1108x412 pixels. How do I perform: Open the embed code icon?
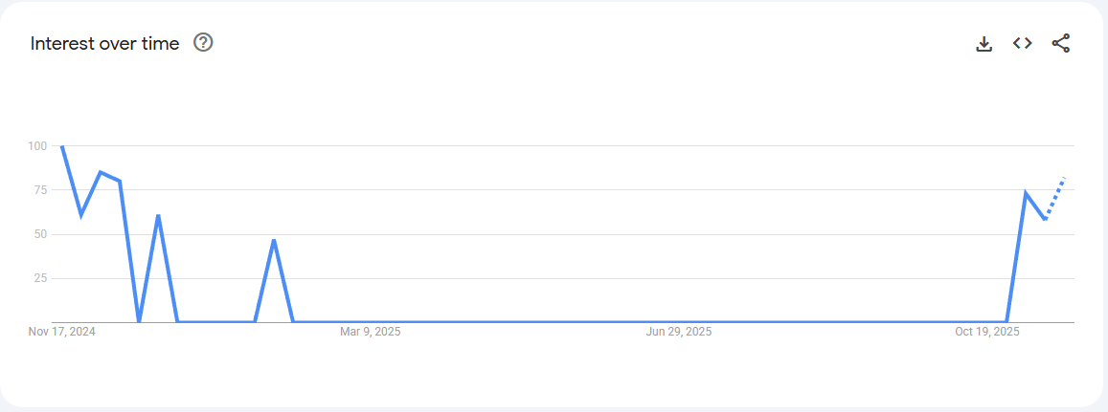1022,44
